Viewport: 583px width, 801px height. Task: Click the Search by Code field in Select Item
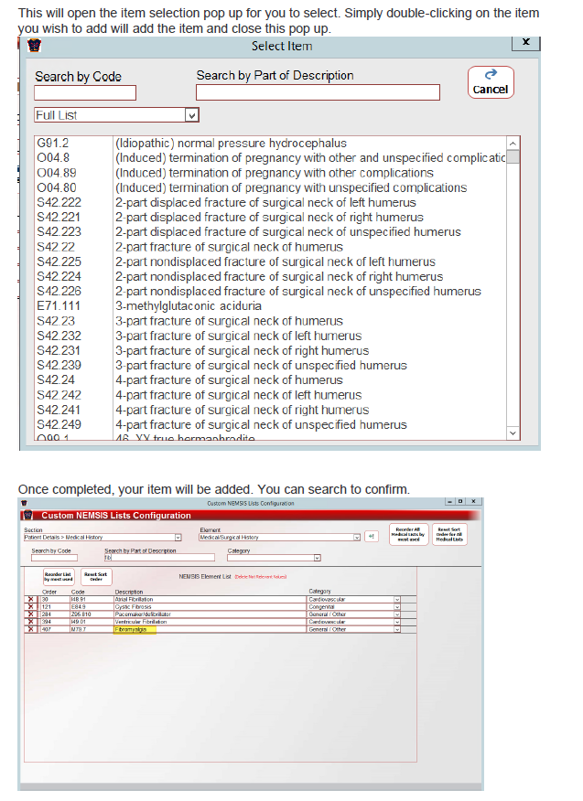[85, 93]
